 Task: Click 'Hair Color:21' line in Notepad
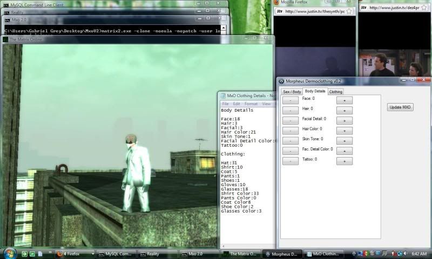click(238, 132)
